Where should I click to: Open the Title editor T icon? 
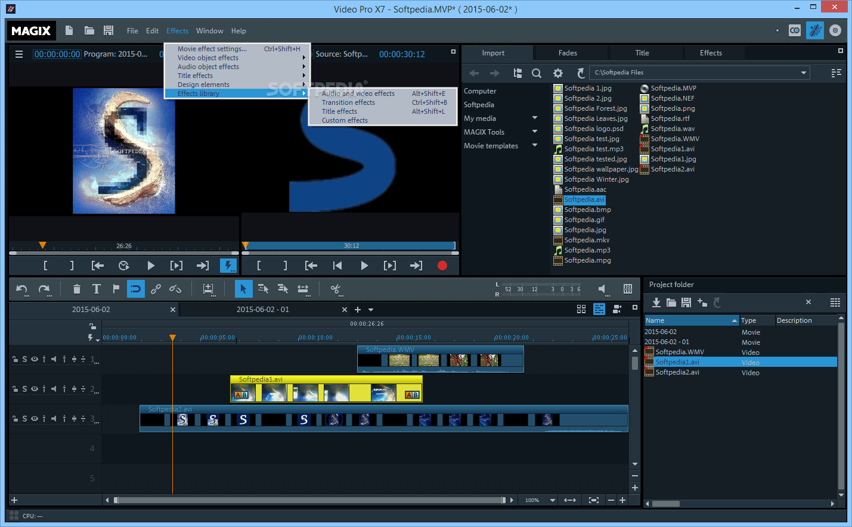click(x=96, y=289)
